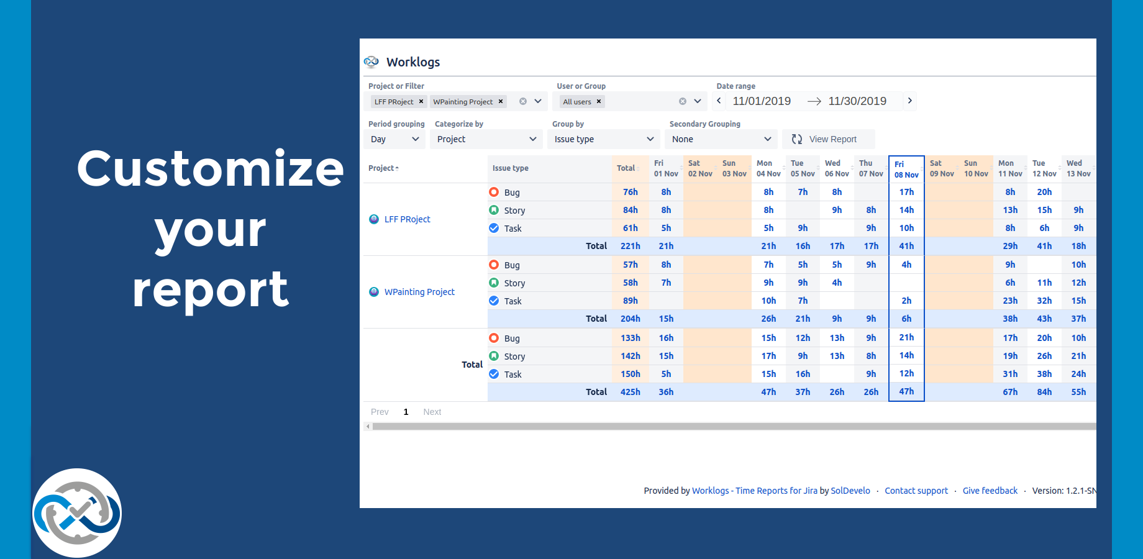Edit start date 11/01/2019
1143x559 pixels.
[x=762, y=101]
